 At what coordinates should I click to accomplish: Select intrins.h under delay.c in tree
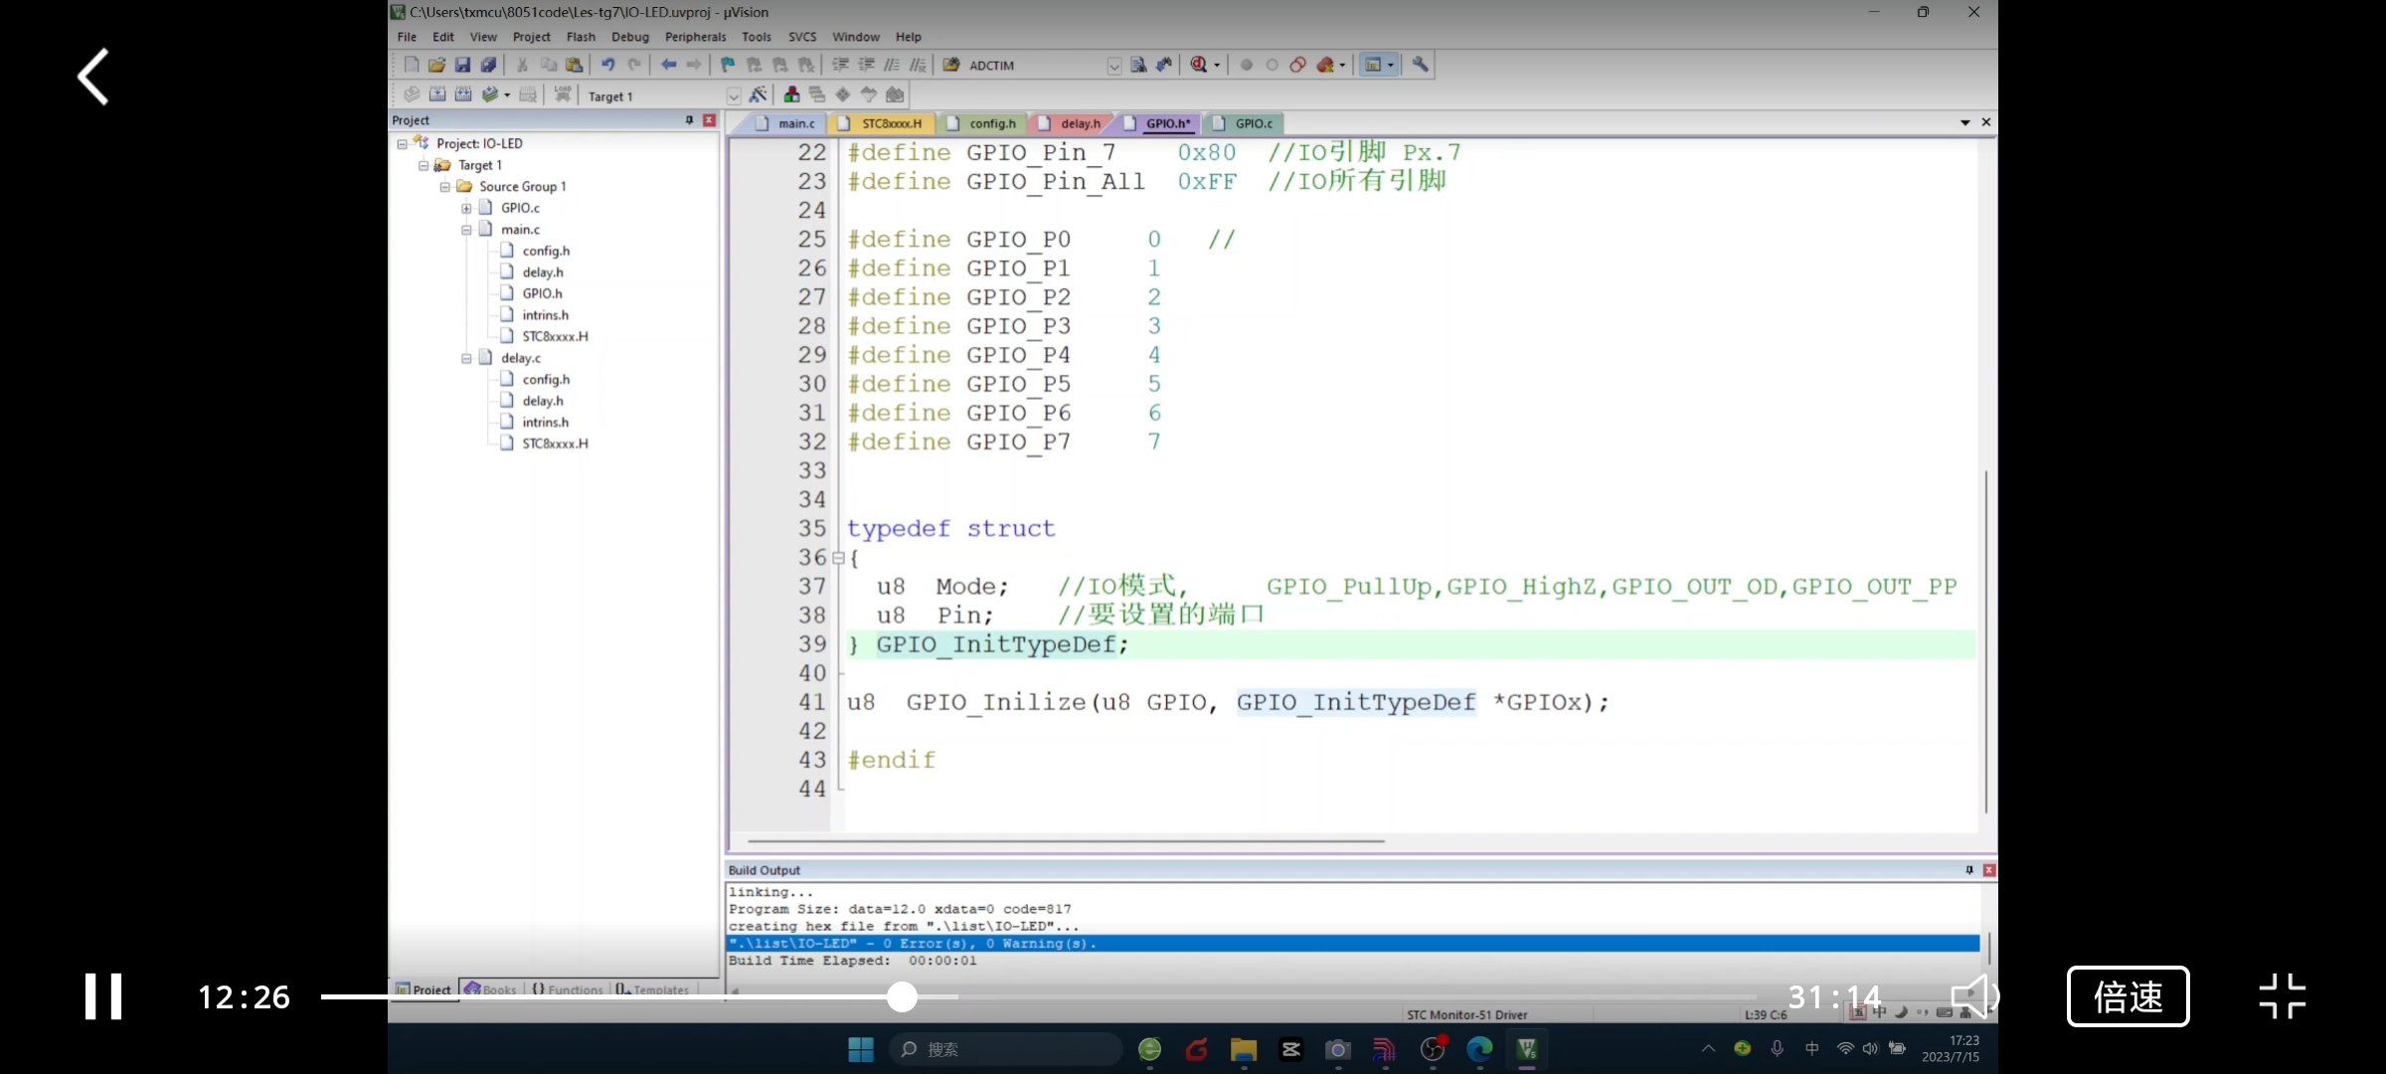[x=545, y=422]
